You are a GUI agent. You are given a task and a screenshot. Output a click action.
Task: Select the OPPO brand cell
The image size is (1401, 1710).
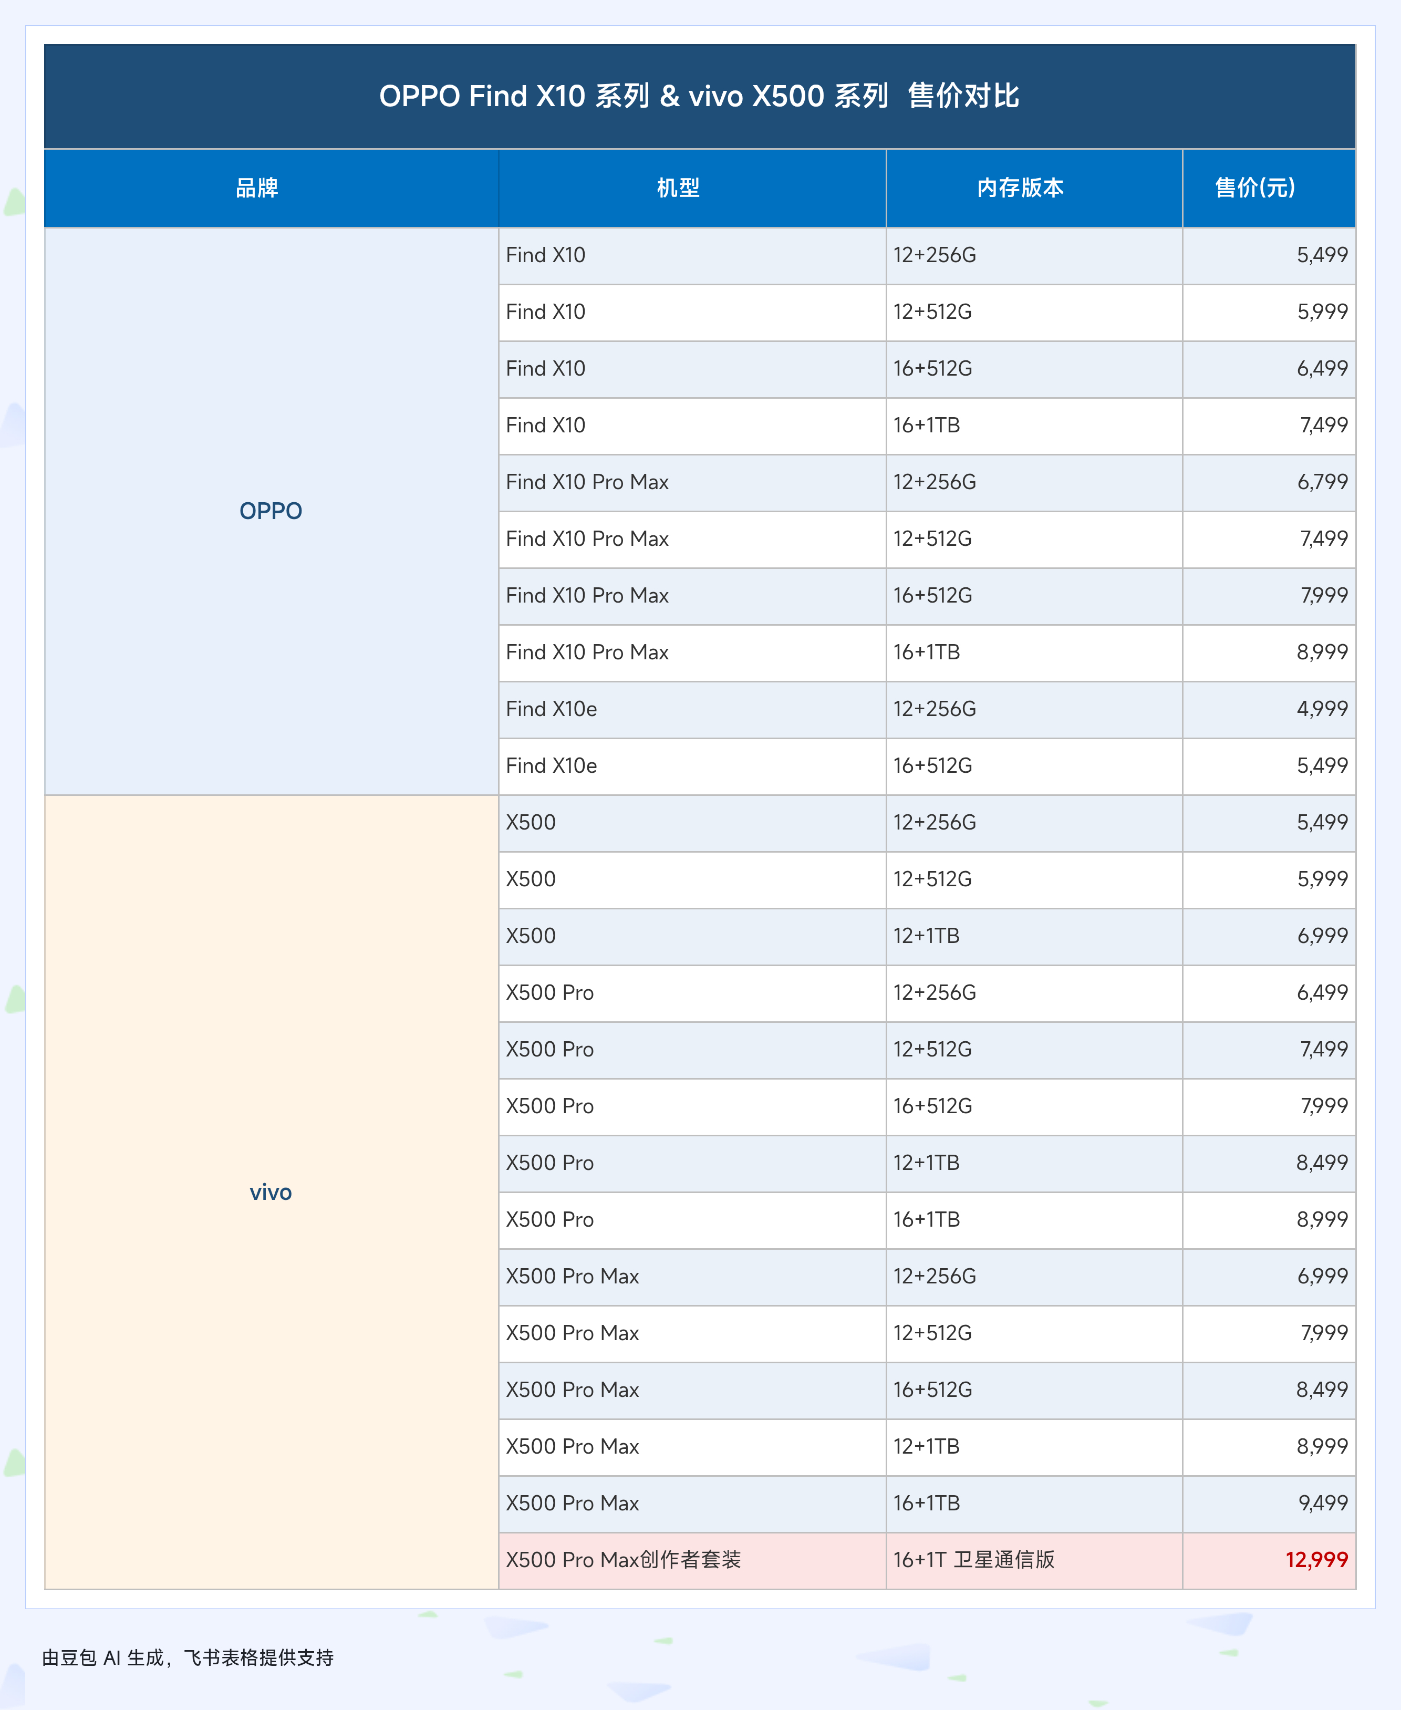(271, 511)
